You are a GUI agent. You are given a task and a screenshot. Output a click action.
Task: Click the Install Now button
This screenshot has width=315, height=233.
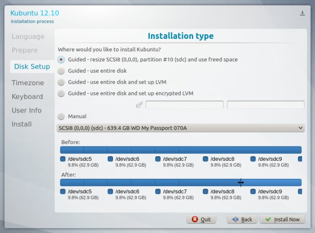tap(283, 220)
